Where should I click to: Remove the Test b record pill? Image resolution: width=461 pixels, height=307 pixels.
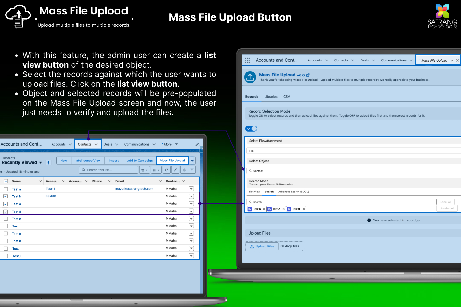(x=264, y=209)
